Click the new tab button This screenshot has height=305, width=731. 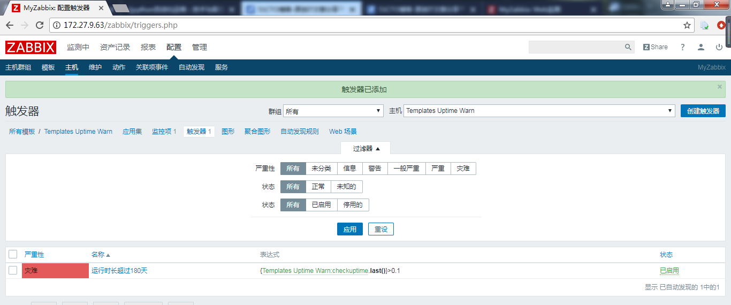tap(121, 9)
